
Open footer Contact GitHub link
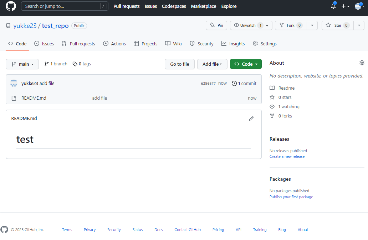coord(188,230)
